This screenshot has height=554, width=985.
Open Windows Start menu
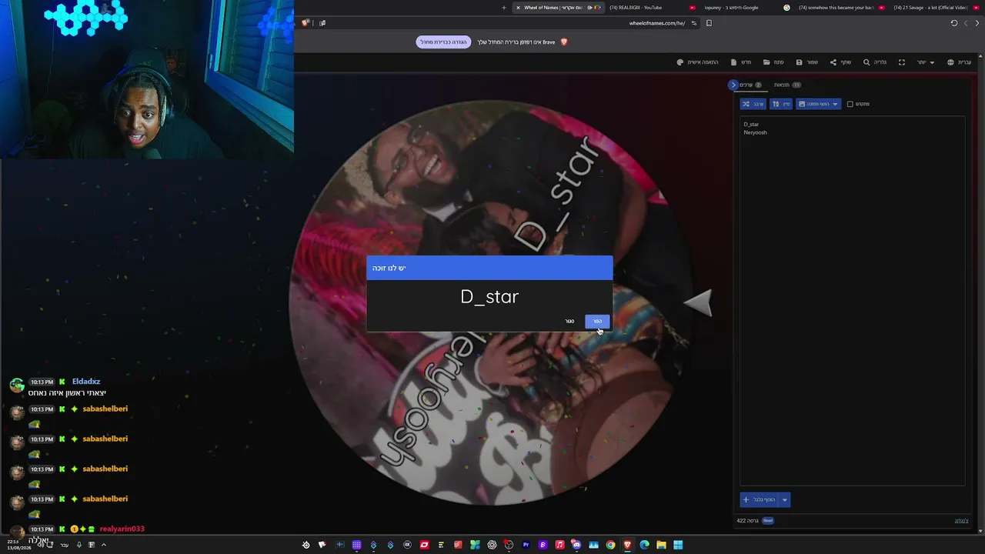tap(678, 545)
